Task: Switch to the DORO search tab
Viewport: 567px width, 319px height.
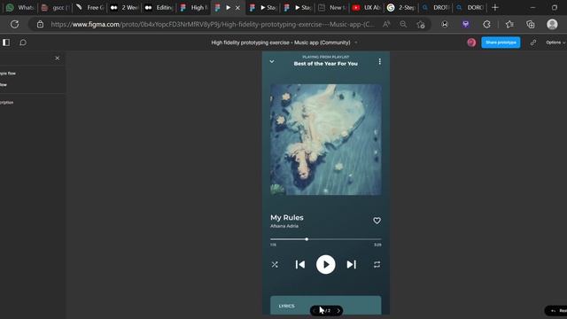Action: coord(470,8)
